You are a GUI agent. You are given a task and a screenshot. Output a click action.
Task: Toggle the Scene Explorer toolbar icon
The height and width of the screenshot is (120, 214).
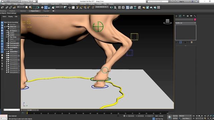[119, 7]
